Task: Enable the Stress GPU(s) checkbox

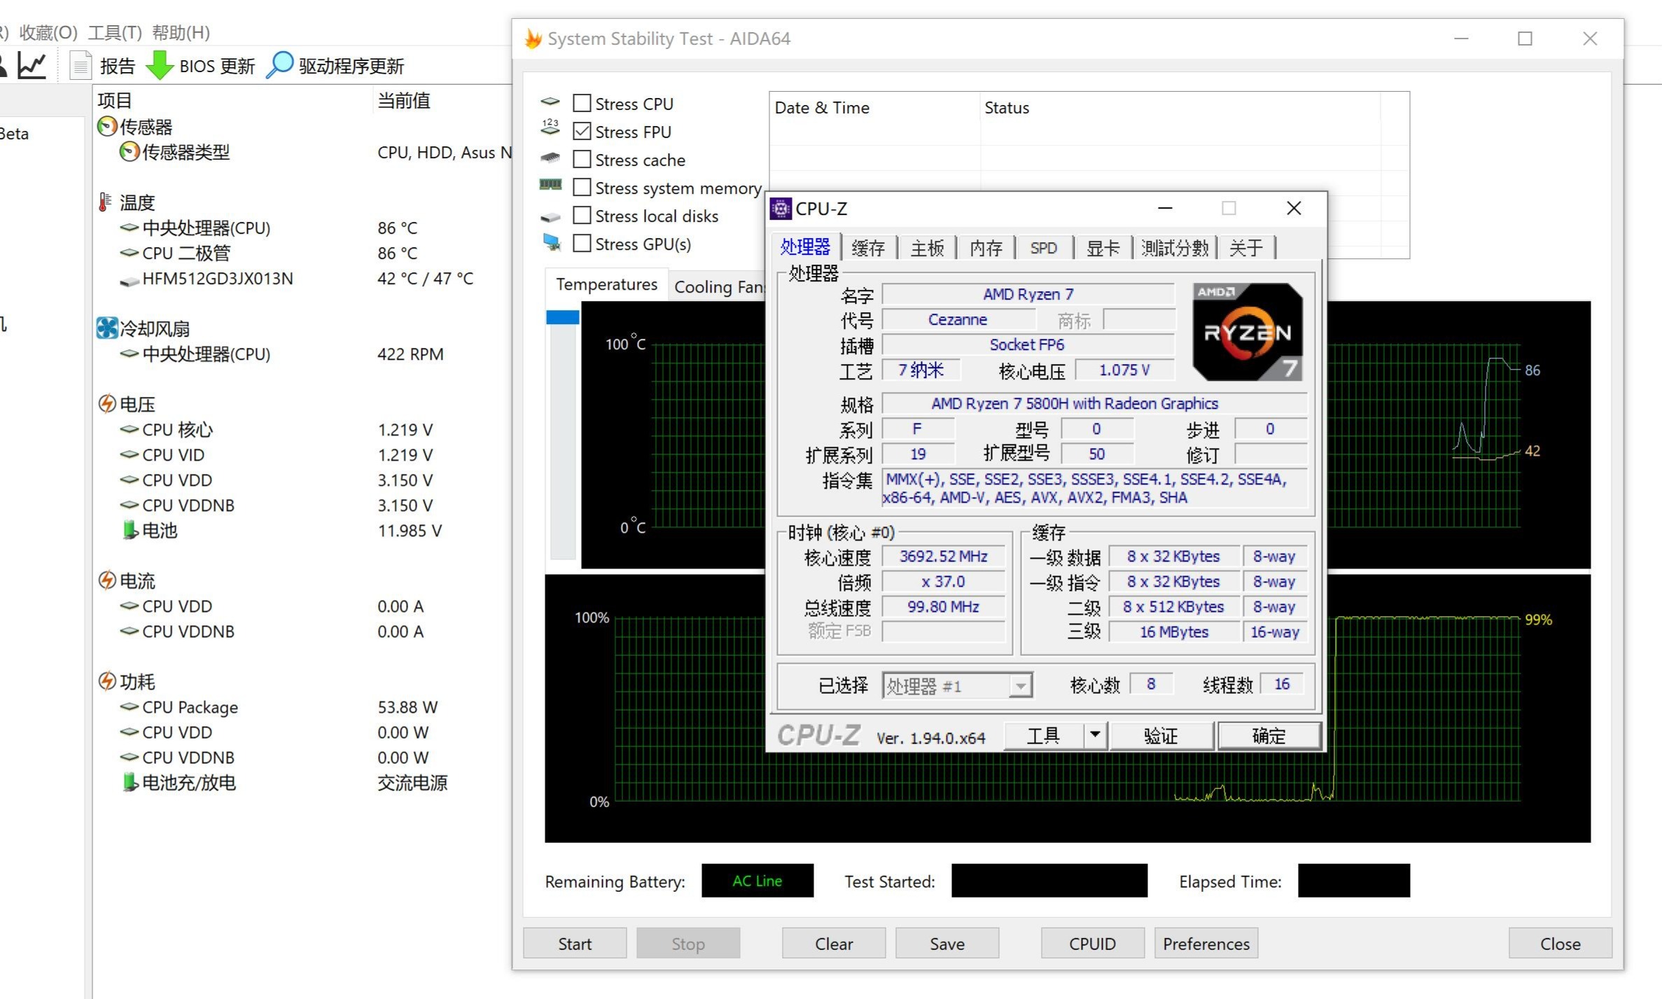Action: (x=582, y=243)
